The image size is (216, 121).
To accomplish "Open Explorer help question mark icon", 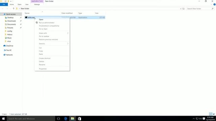I will pyautogui.click(x=215, y=4).
